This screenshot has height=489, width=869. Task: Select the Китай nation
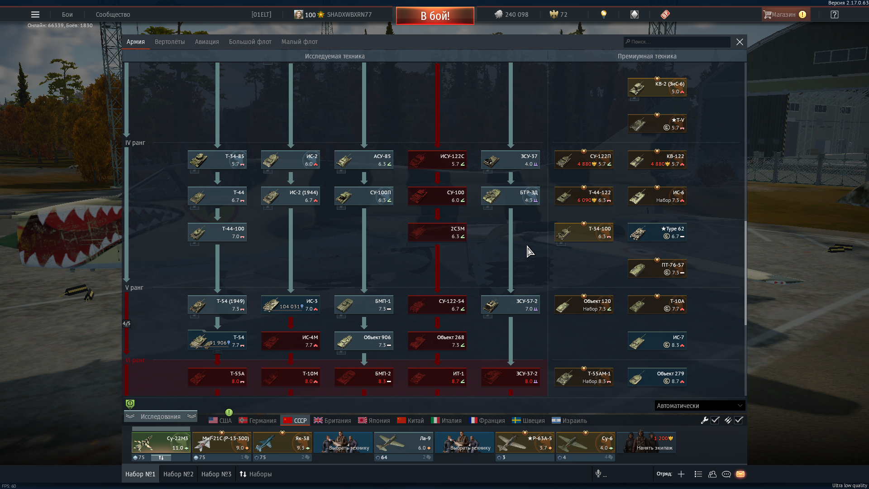pyautogui.click(x=411, y=421)
